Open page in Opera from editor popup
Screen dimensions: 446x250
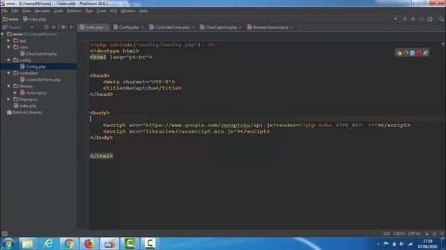tap(419, 53)
